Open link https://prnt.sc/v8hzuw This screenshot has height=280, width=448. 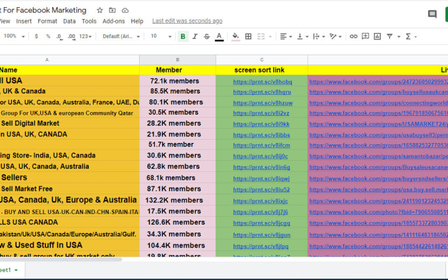click(x=263, y=103)
